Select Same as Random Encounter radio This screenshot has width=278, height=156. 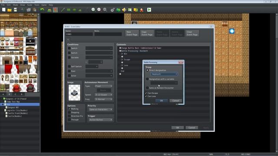(147, 88)
